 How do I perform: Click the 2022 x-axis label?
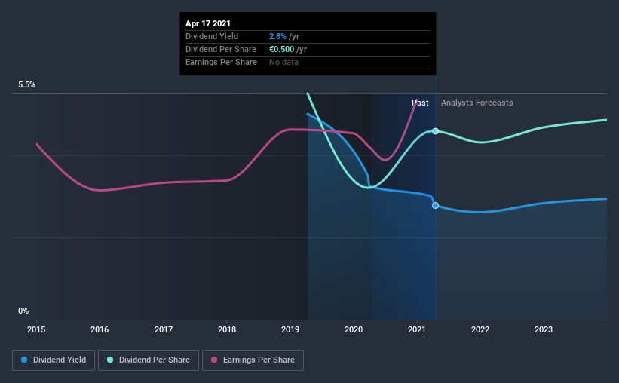pos(480,329)
